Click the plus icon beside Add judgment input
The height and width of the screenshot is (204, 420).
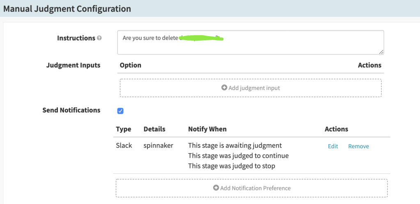(x=224, y=88)
